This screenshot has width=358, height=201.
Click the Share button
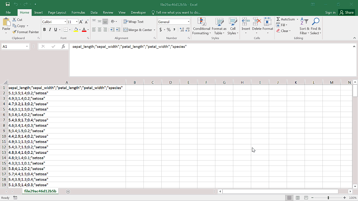coord(347,12)
